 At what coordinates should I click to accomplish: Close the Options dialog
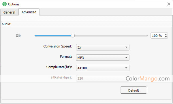pyautogui.click(x=169, y=4)
